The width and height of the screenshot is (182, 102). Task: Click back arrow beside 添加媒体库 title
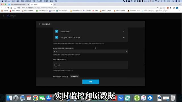(x=39, y=24)
